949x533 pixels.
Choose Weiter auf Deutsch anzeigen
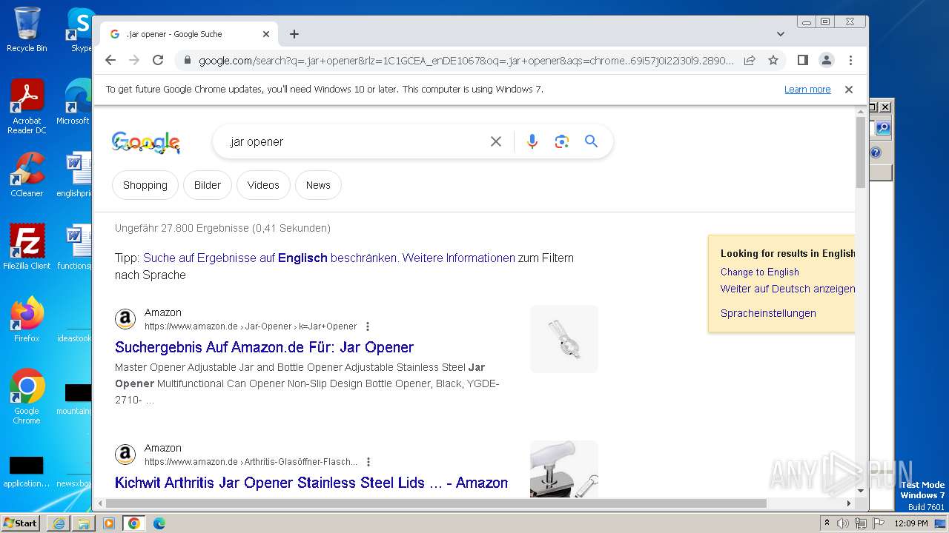[787, 289]
